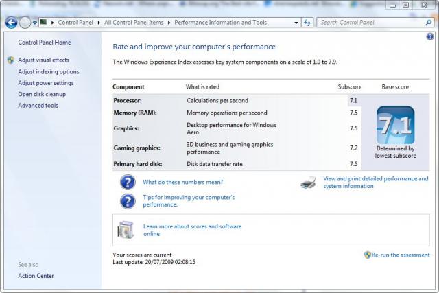
Task: Click the Control Panel icon in the address bar
Action: click(x=43, y=22)
